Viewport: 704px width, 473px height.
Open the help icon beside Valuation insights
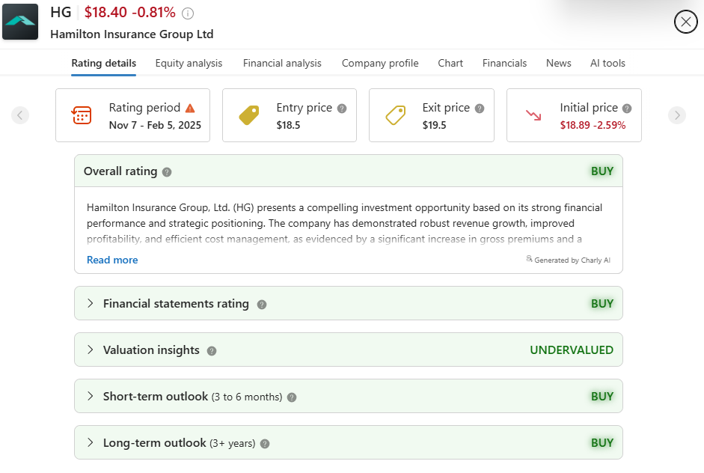pos(212,351)
